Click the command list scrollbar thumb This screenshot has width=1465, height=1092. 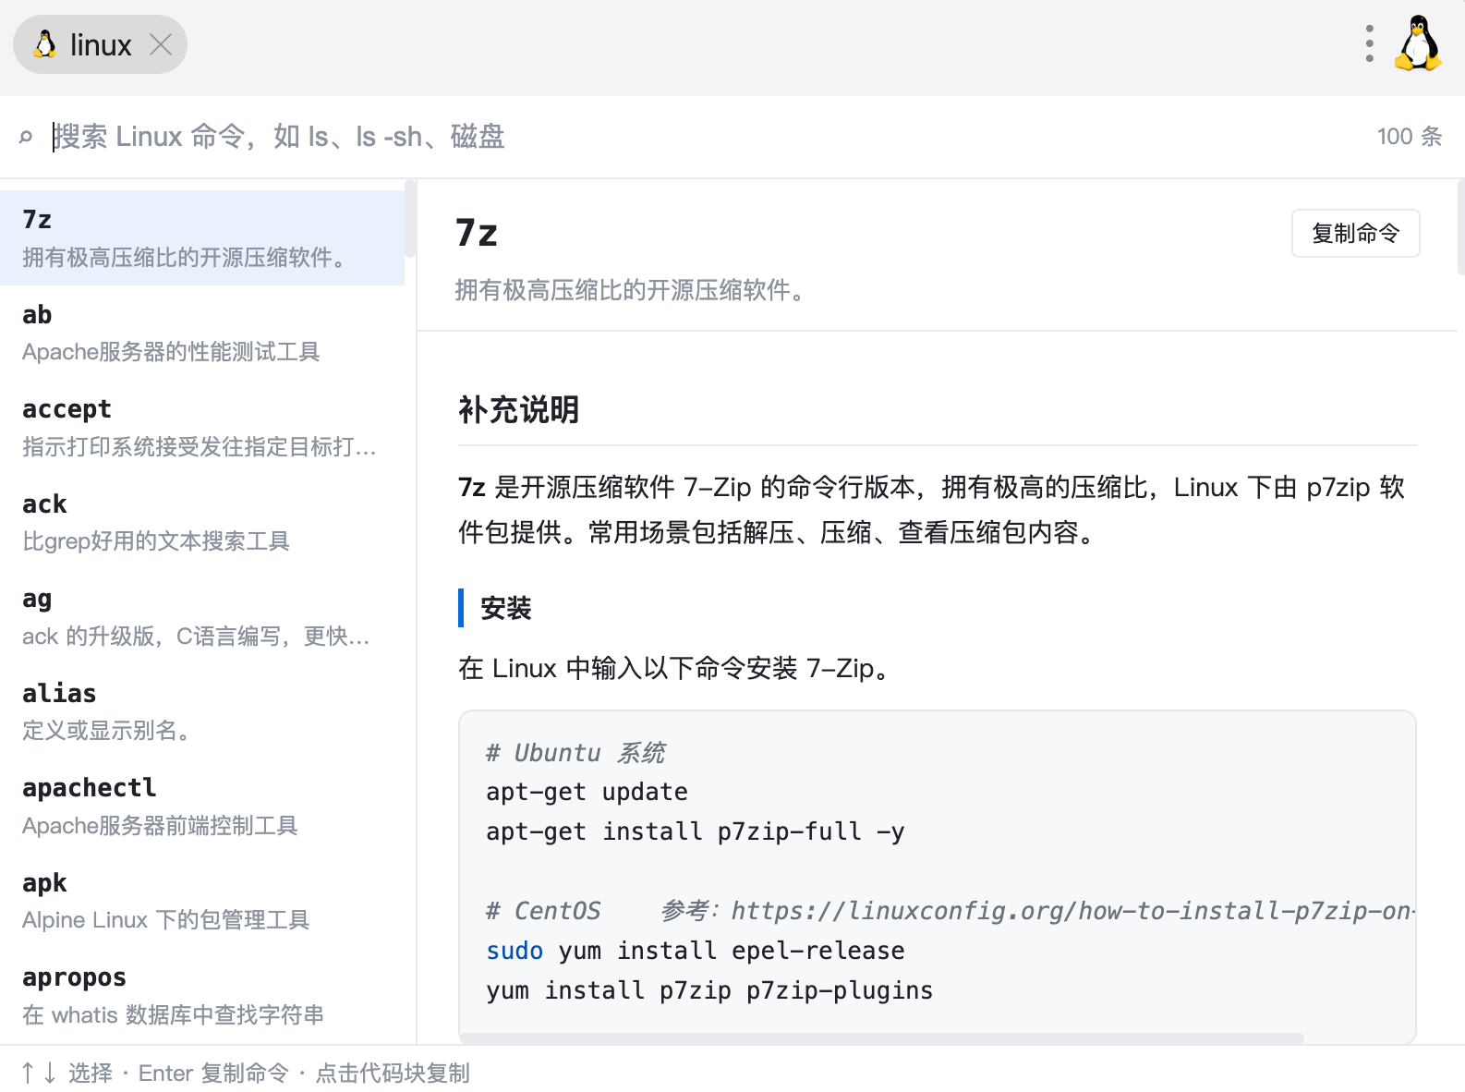[x=410, y=220]
